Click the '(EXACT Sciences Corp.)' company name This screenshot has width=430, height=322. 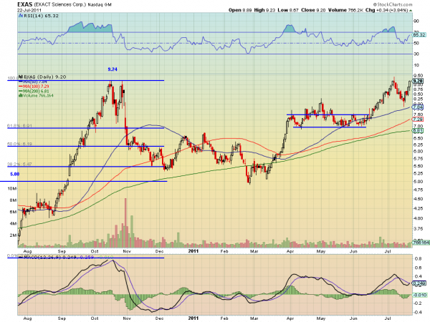(59, 5)
